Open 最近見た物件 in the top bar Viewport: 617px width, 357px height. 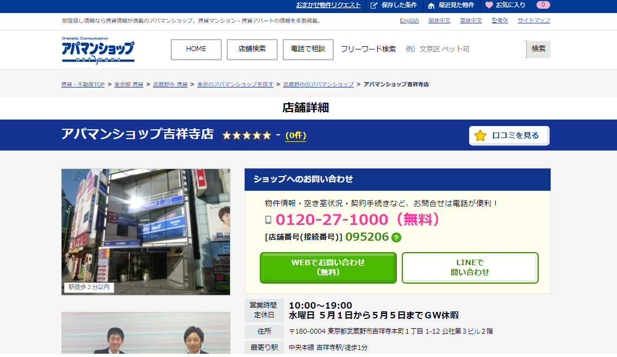[457, 5]
